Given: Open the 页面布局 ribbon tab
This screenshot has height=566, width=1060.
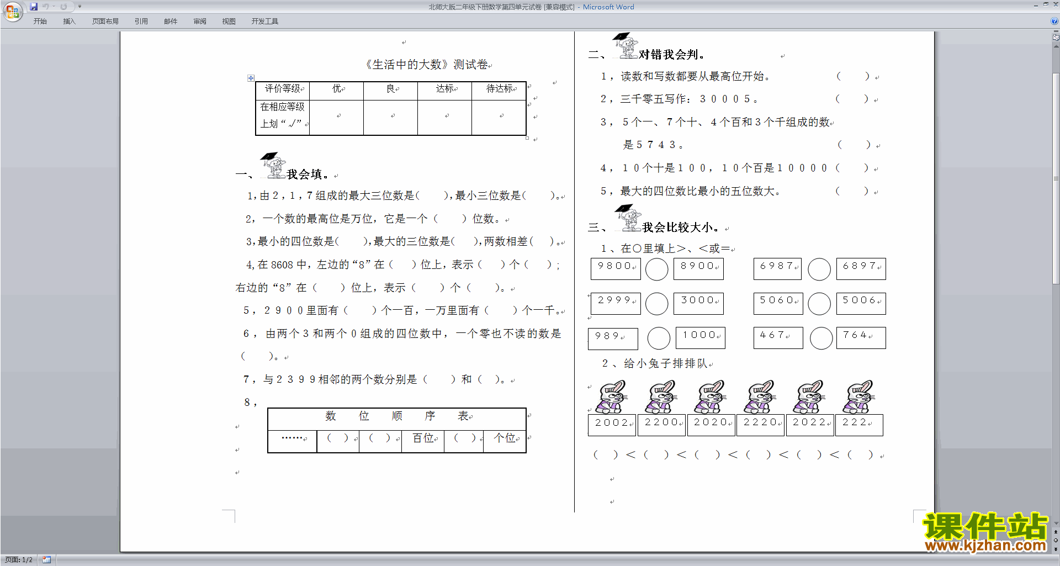Looking at the screenshot, I should tap(105, 22).
